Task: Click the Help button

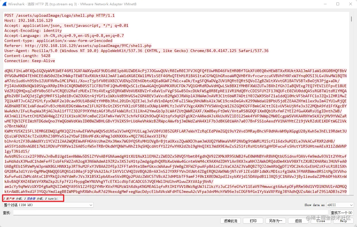Action: 344,221
